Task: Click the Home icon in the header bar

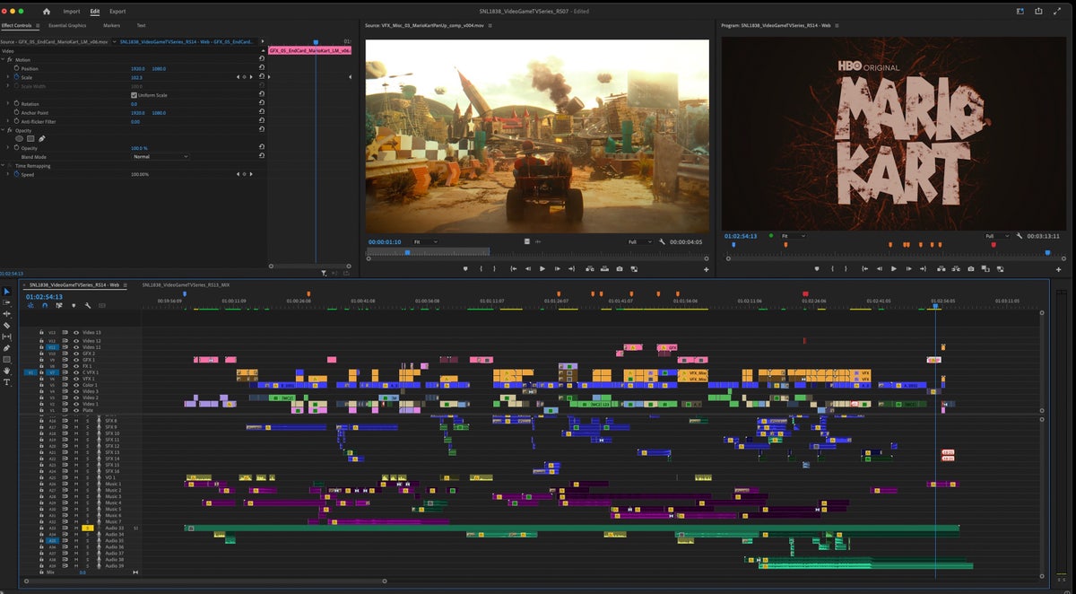Action: point(47,12)
